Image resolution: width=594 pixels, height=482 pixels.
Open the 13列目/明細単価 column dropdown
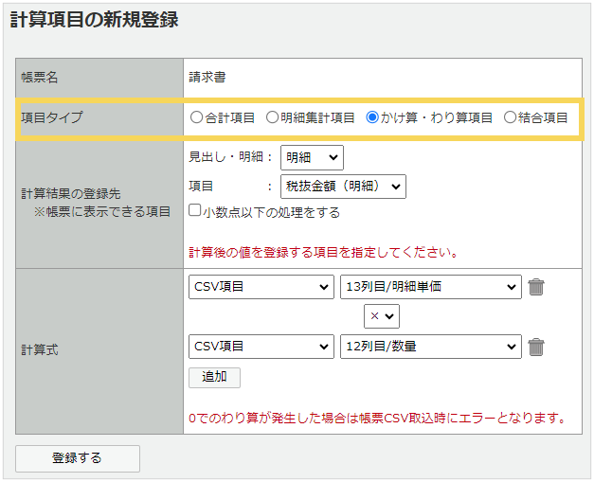(431, 287)
